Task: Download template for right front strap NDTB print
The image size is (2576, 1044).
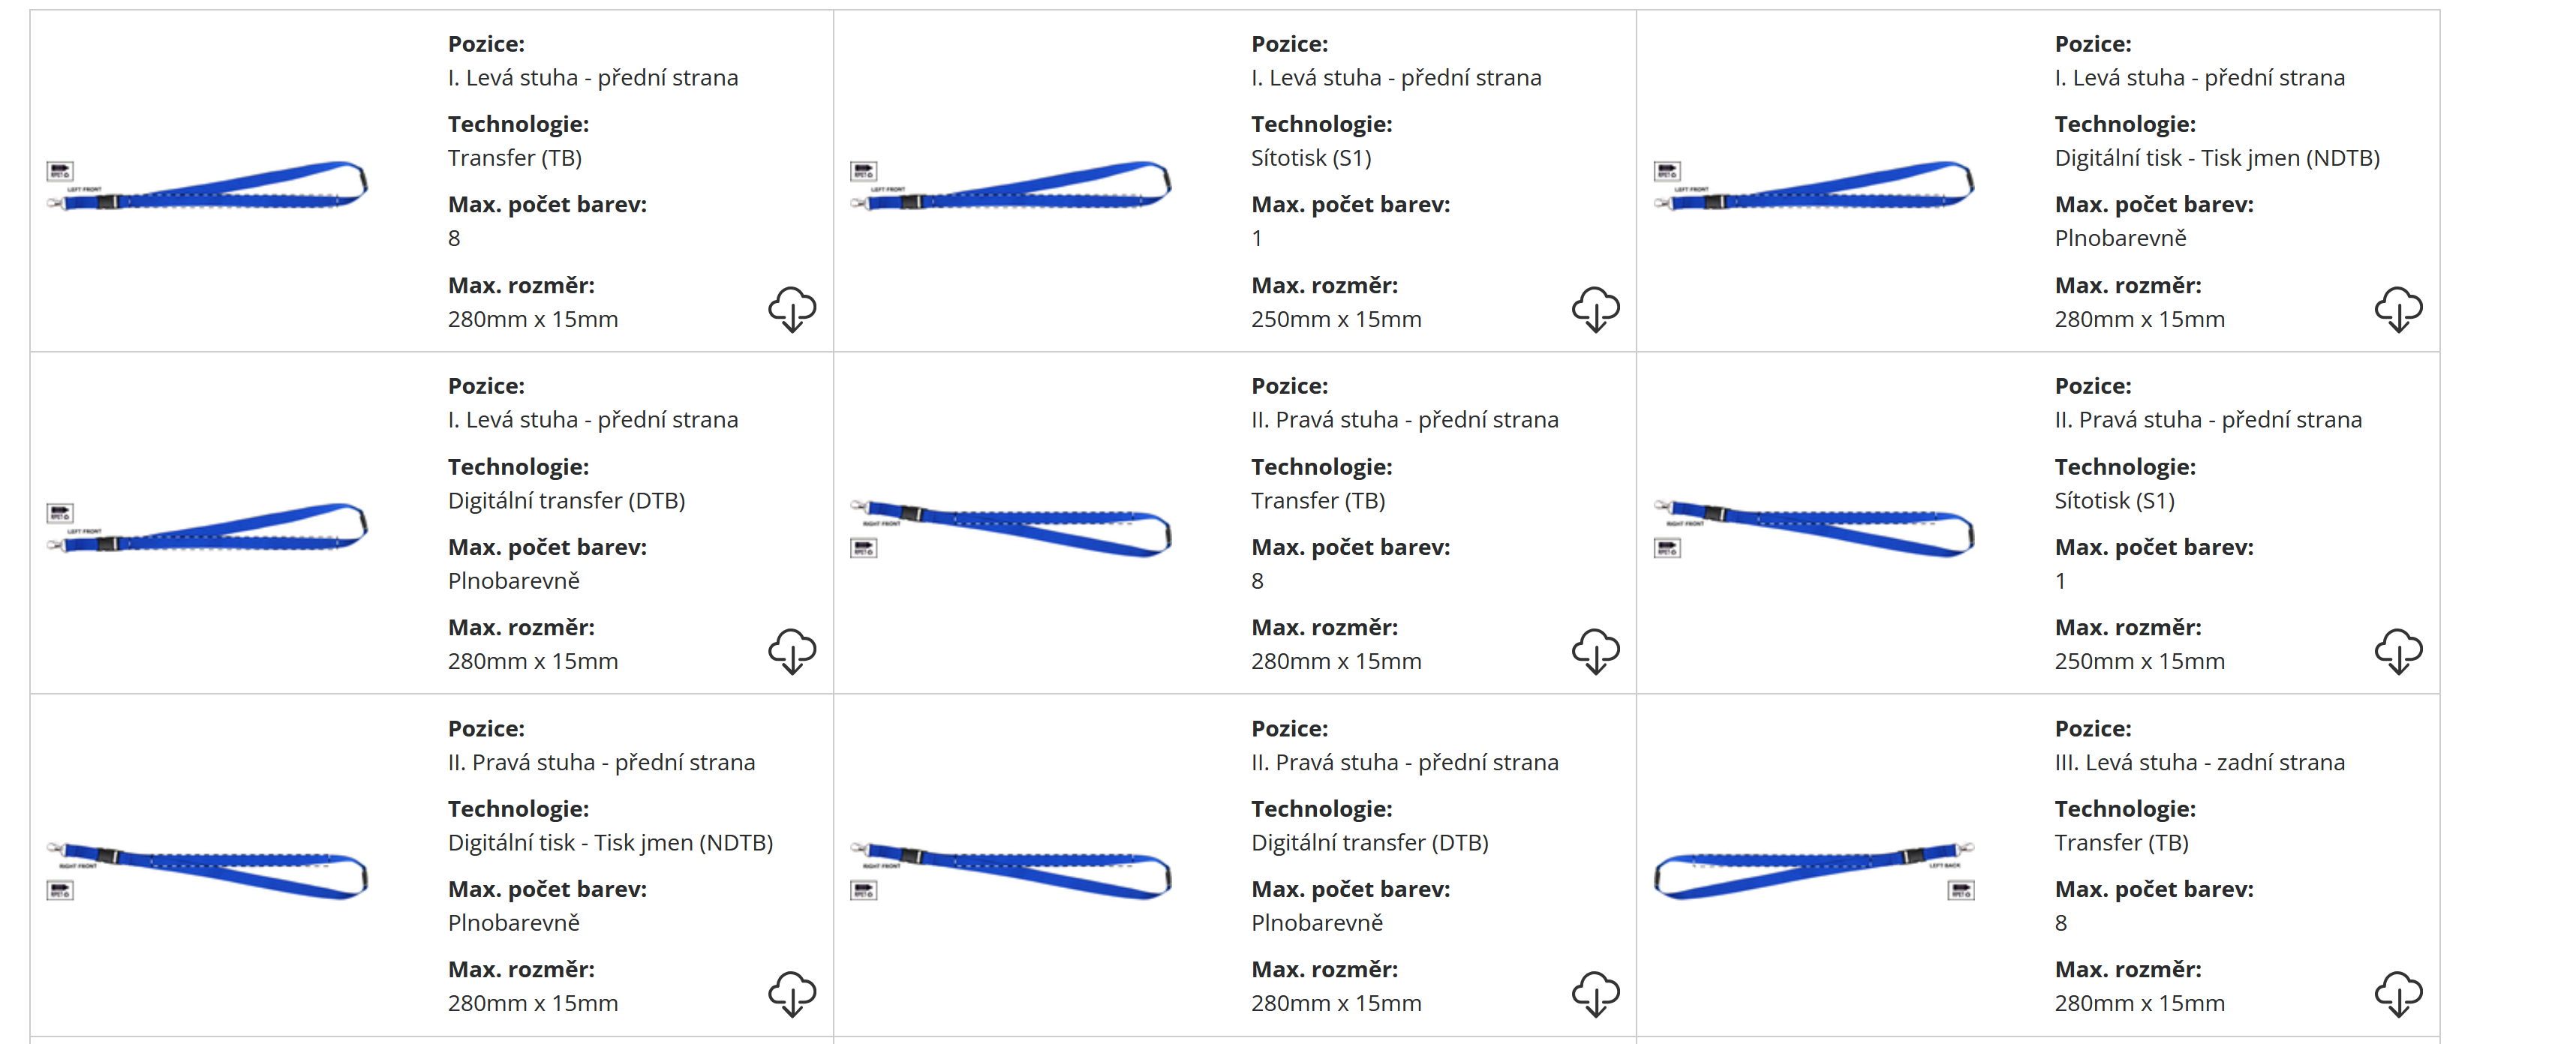Action: pyautogui.click(x=792, y=993)
